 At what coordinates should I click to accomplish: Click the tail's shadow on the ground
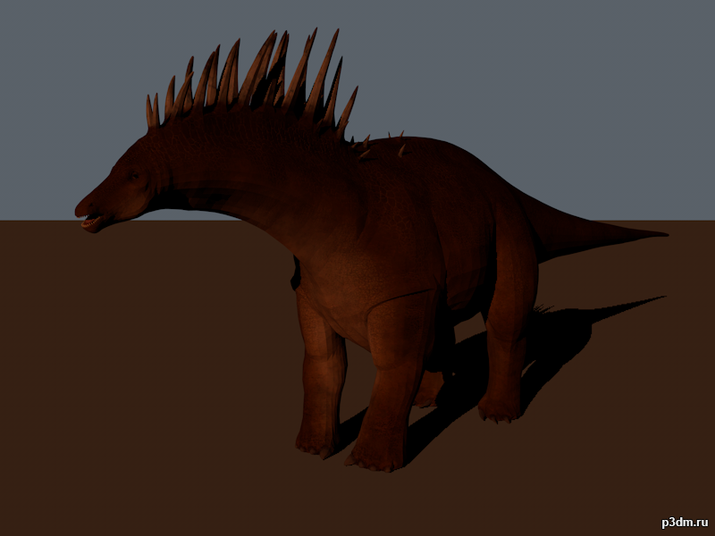626,308
